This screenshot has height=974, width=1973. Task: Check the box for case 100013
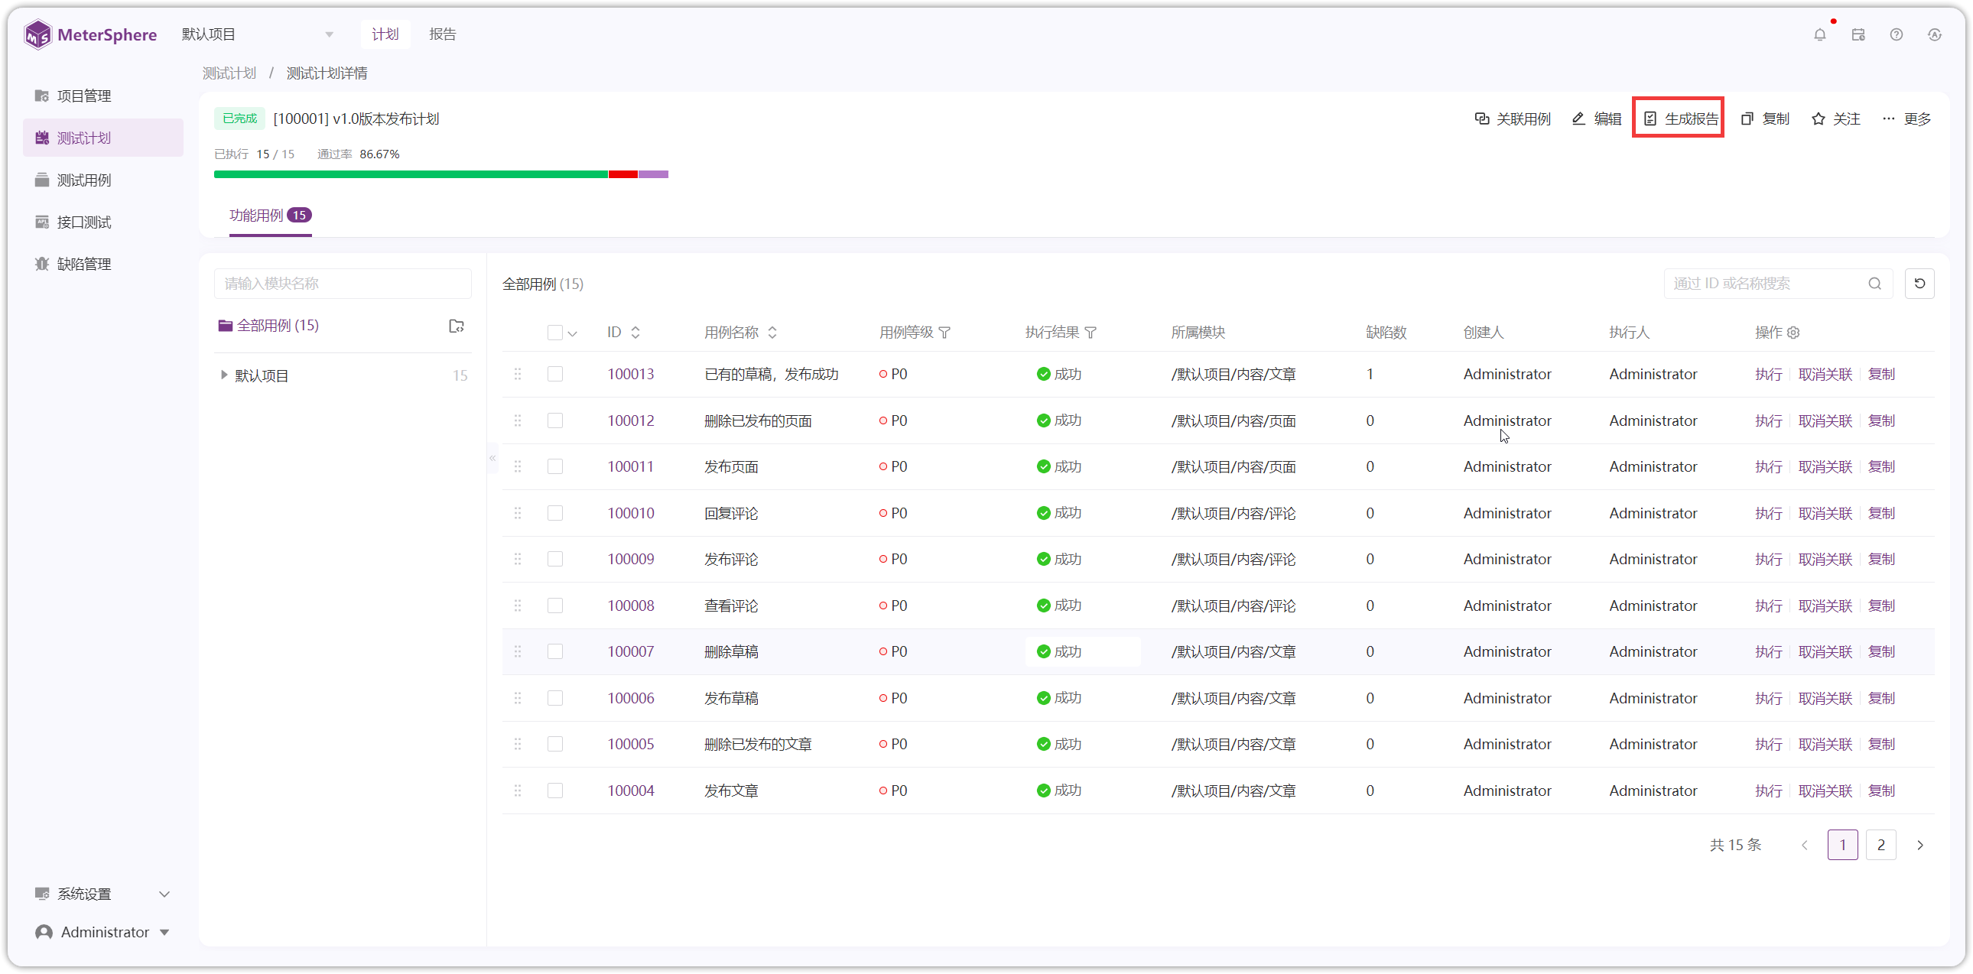555,374
